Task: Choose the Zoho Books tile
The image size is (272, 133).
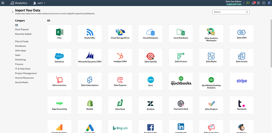Action: tap(211, 57)
